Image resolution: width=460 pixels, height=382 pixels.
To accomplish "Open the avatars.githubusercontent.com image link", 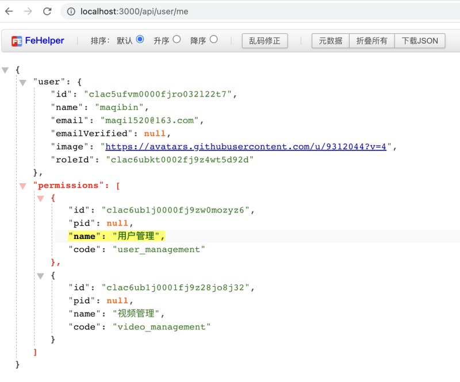I will pos(246,146).
